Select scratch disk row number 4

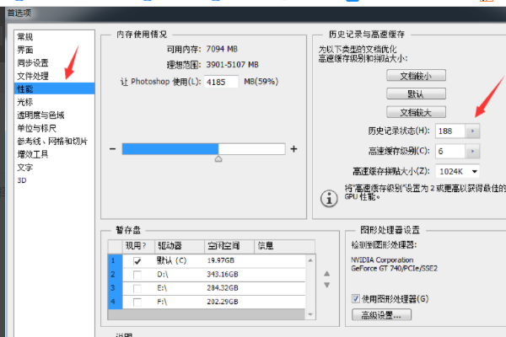[115, 302]
